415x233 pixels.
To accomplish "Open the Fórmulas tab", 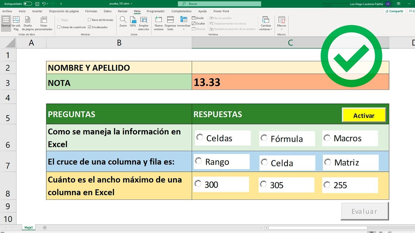I will point(91,11).
